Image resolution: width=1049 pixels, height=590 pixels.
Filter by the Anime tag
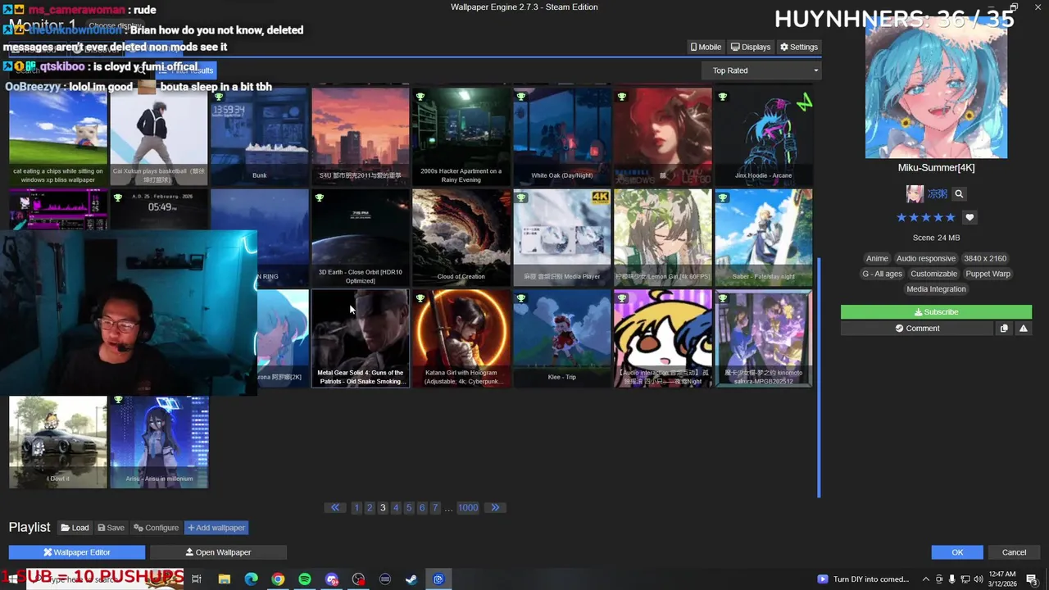click(x=877, y=258)
